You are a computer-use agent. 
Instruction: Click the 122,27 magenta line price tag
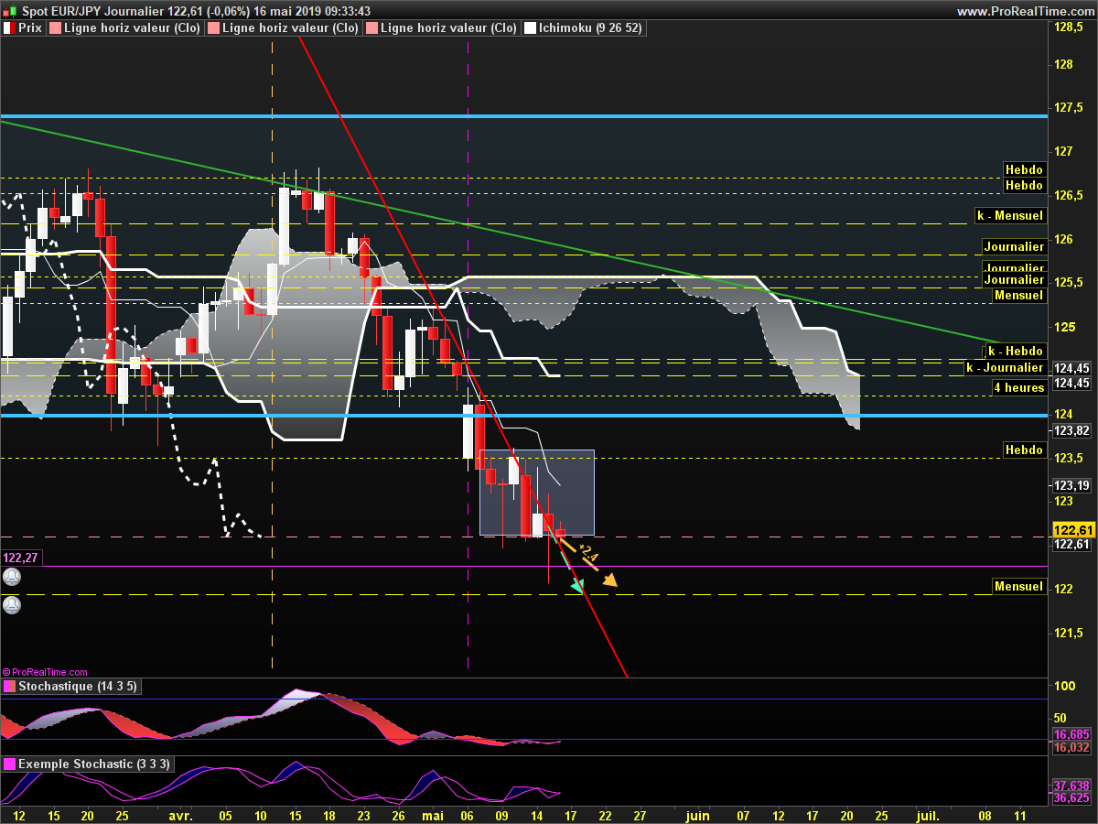(x=22, y=557)
